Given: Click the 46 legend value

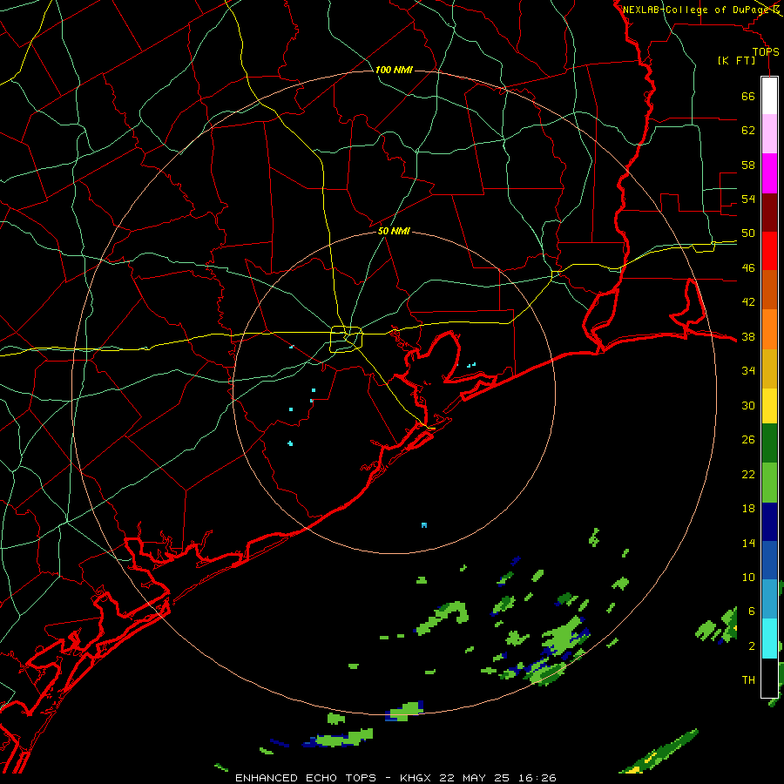Looking at the screenshot, I should click(748, 268).
